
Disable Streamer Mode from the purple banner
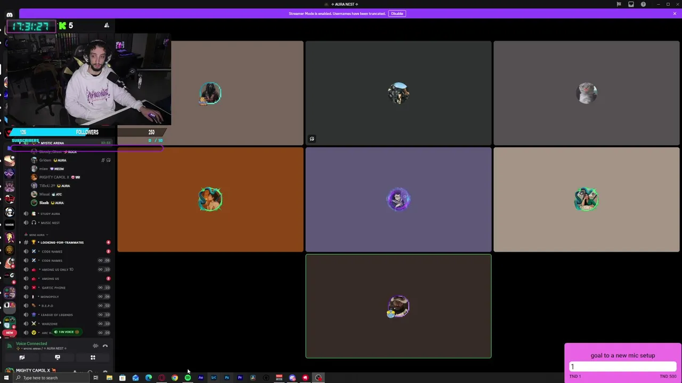click(397, 13)
